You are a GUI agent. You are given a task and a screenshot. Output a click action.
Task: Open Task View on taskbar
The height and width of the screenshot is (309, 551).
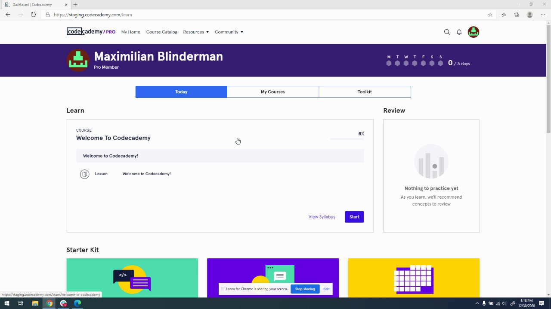20,303
